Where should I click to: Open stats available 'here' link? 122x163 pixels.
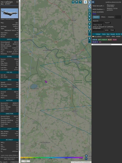tap(94, 14)
